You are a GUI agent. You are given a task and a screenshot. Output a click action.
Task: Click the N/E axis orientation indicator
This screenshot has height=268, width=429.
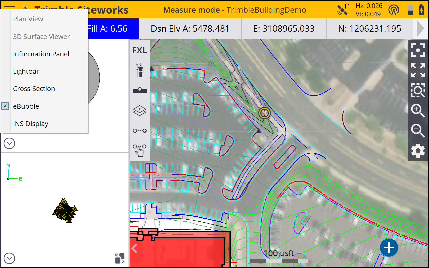[x=14, y=173]
